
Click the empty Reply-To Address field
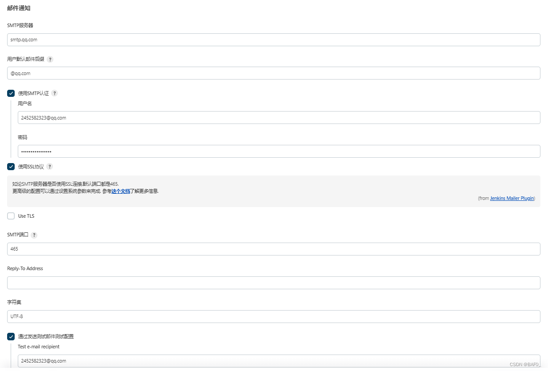coord(274,283)
